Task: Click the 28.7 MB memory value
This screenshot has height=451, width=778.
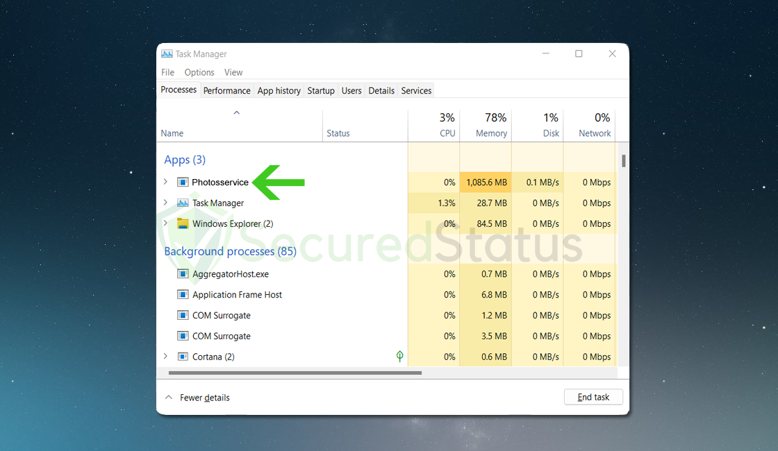Action: (492, 203)
